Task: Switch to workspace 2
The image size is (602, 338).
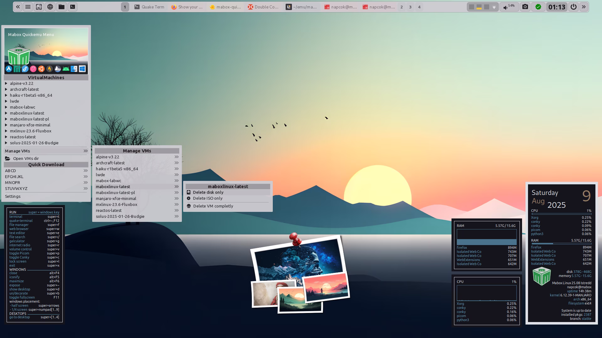Action: (401, 7)
